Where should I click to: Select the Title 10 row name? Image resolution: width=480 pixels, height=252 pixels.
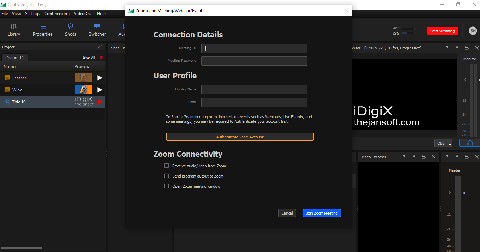coord(19,102)
